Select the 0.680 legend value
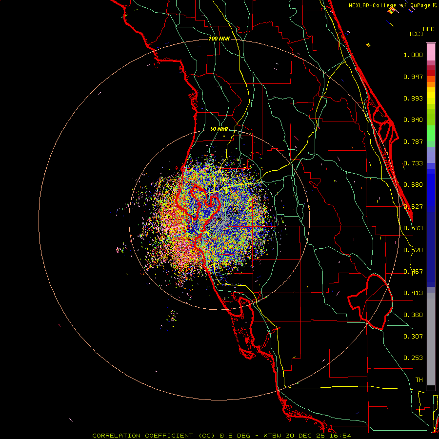Screen dimensions: 439x439 coord(413,185)
